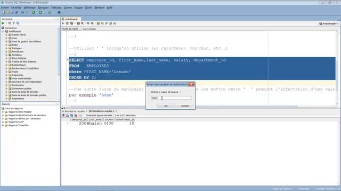Viewport: 341px width, 191px height.
Task: Click the SALARY column header
Action: pyautogui.click(x=109, y=119)
